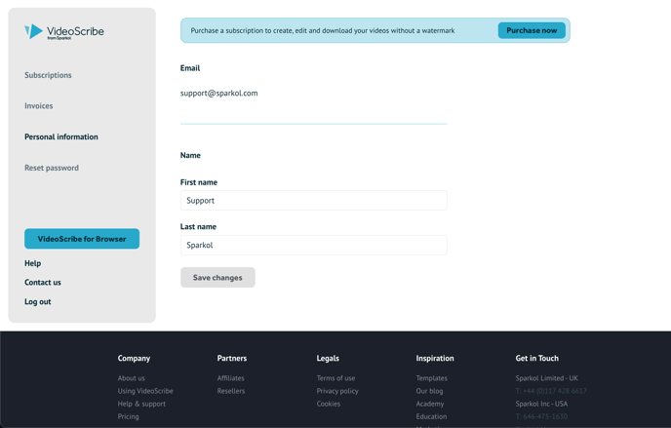Click the Save changes button
671x428 pixels.
click(217, 278)
